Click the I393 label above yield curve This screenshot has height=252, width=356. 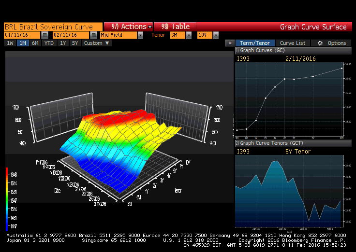coord(243,59)
